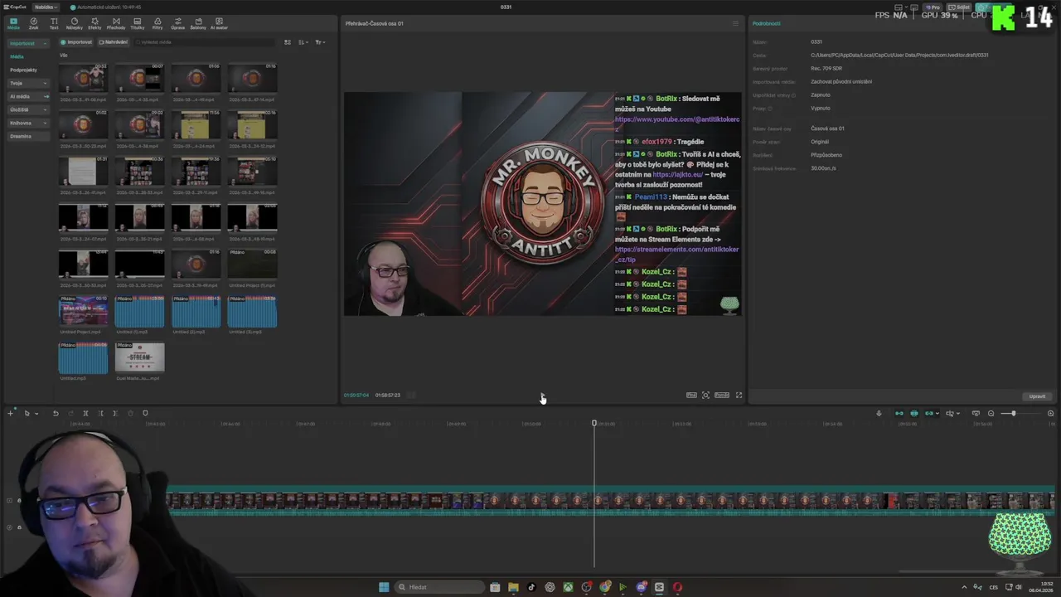This screenshot has height=597, width=1061.
Task: Toggle the main track magnet
Action: coord(899,413)
